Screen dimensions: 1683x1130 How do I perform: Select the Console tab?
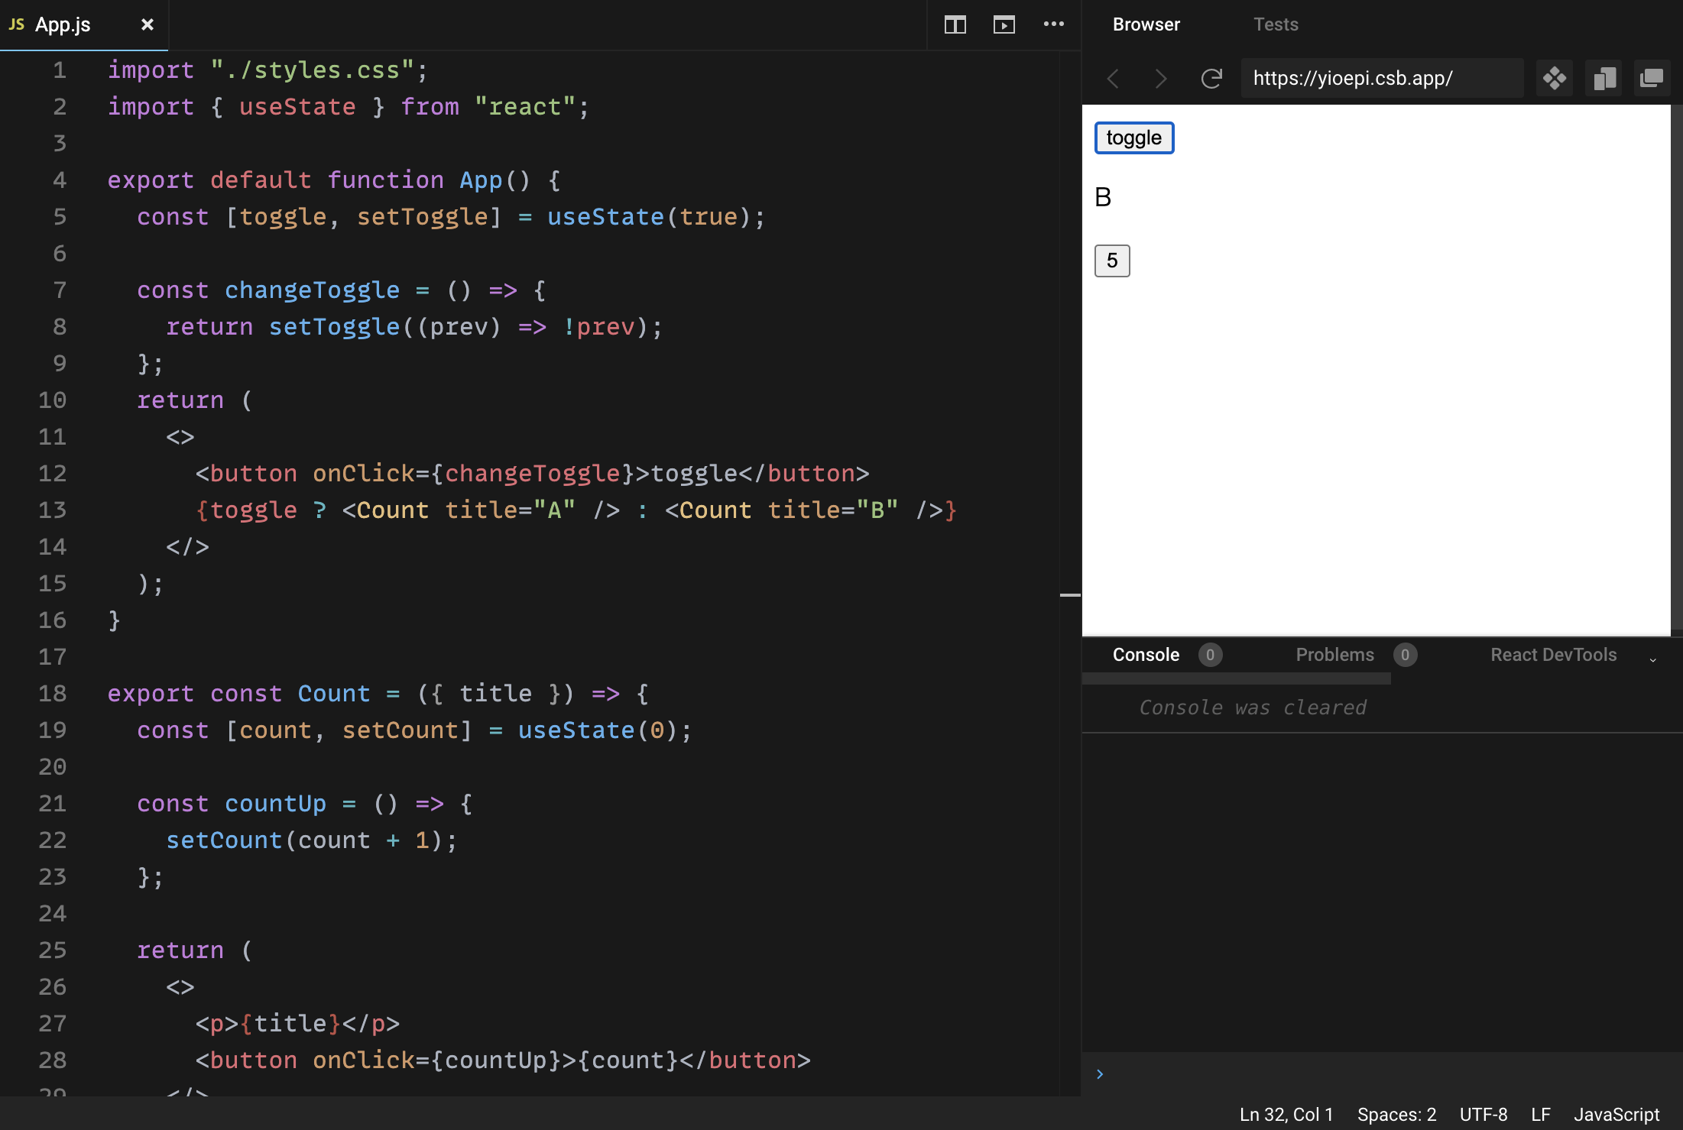1145,654
